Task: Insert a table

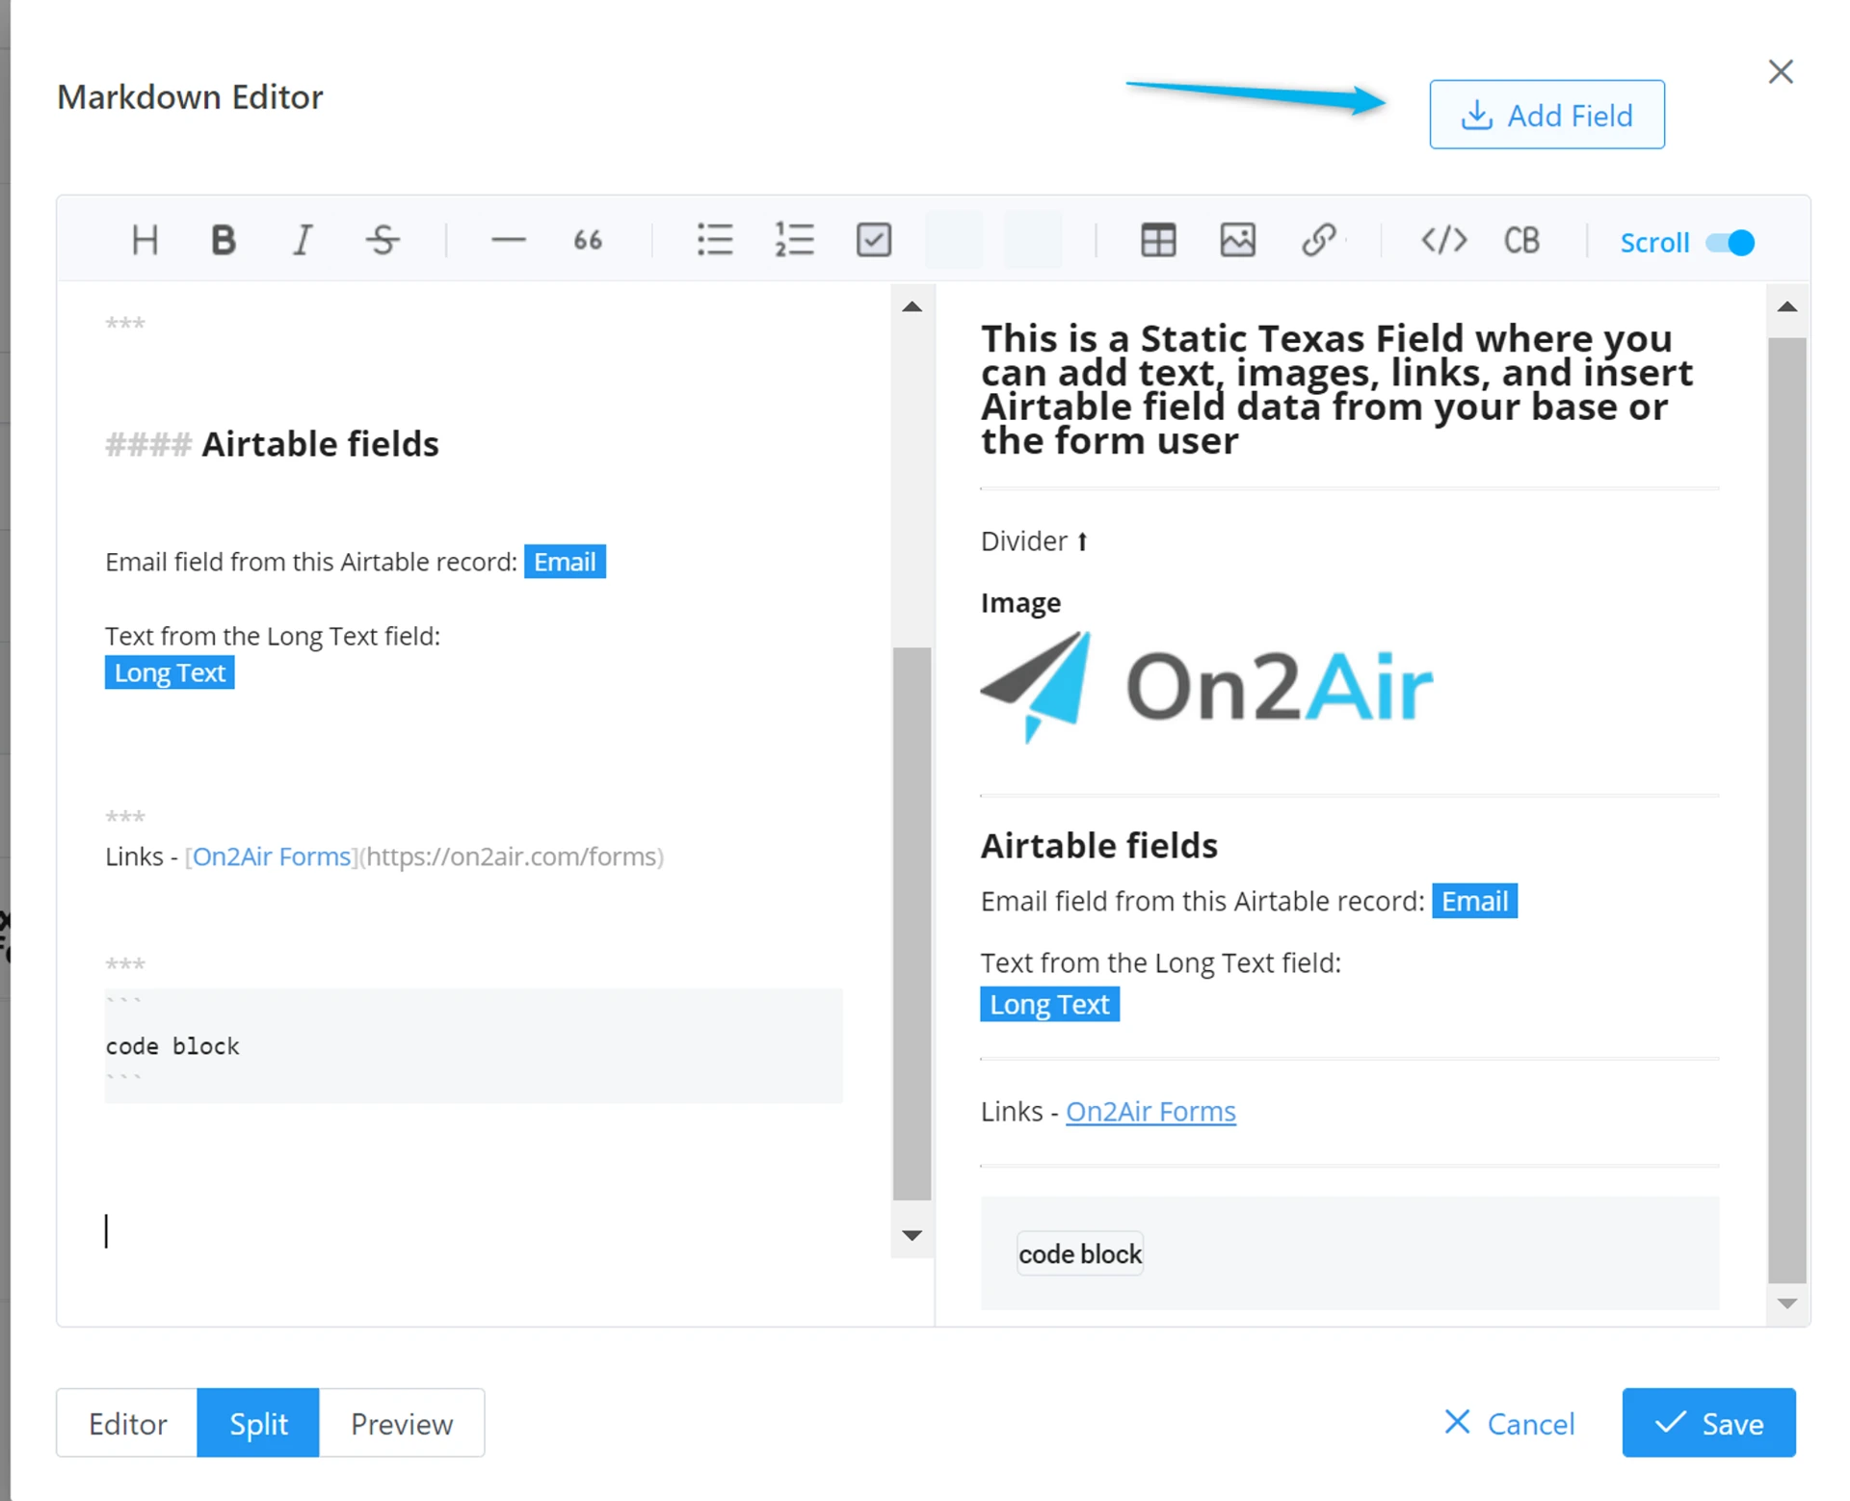Action: click(1158, 240)
